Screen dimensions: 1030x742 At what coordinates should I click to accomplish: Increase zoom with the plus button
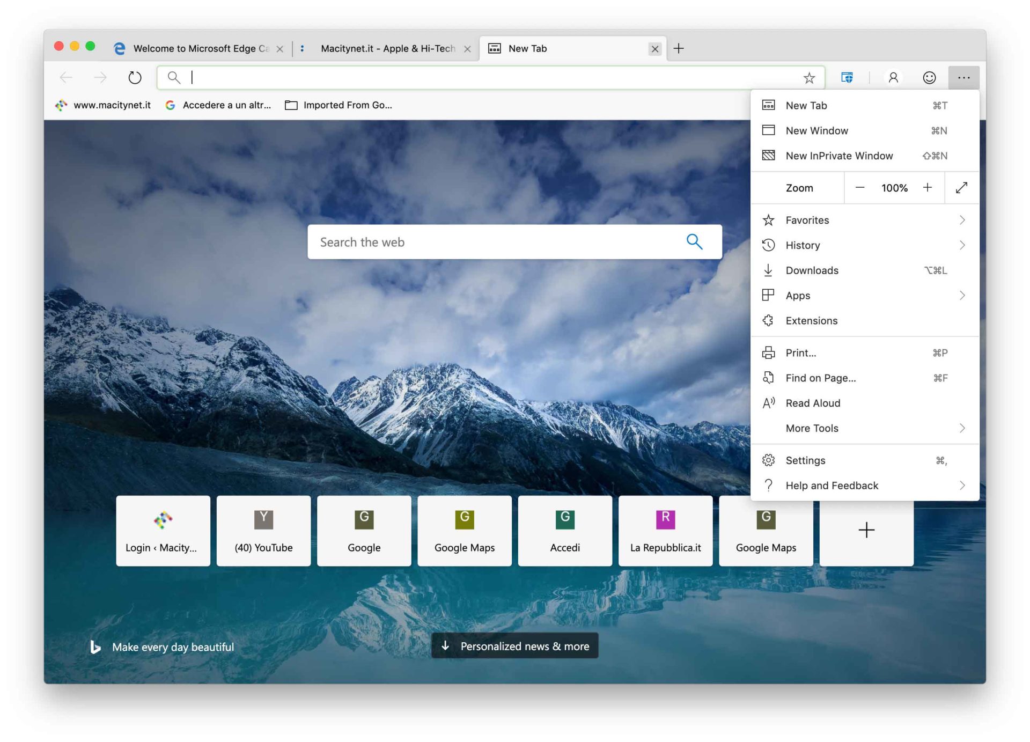[x=928, y=187]
